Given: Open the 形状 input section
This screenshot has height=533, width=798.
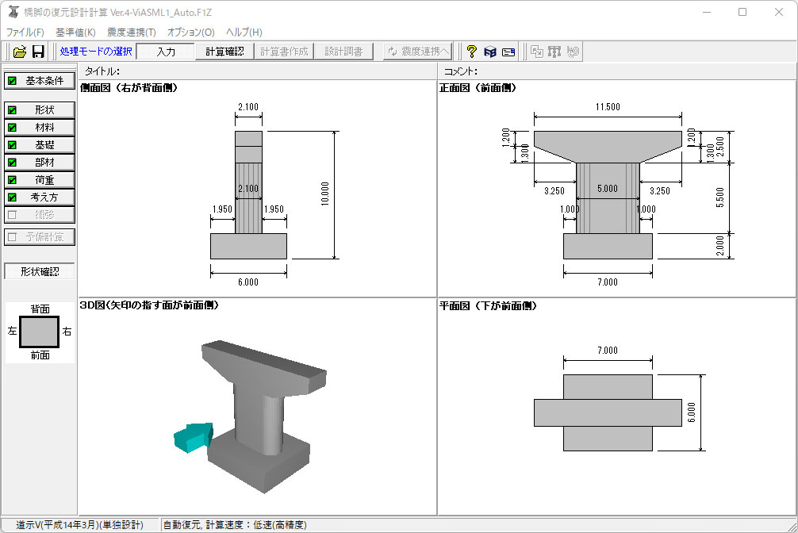Looking at the screenshot, I should [x=40, y=109].
